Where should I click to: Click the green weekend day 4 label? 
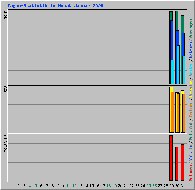click(x=30, y=186)
